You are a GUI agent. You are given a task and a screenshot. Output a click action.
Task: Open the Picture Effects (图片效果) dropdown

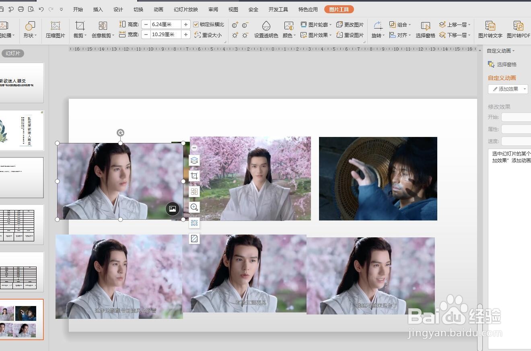point(316,35)
